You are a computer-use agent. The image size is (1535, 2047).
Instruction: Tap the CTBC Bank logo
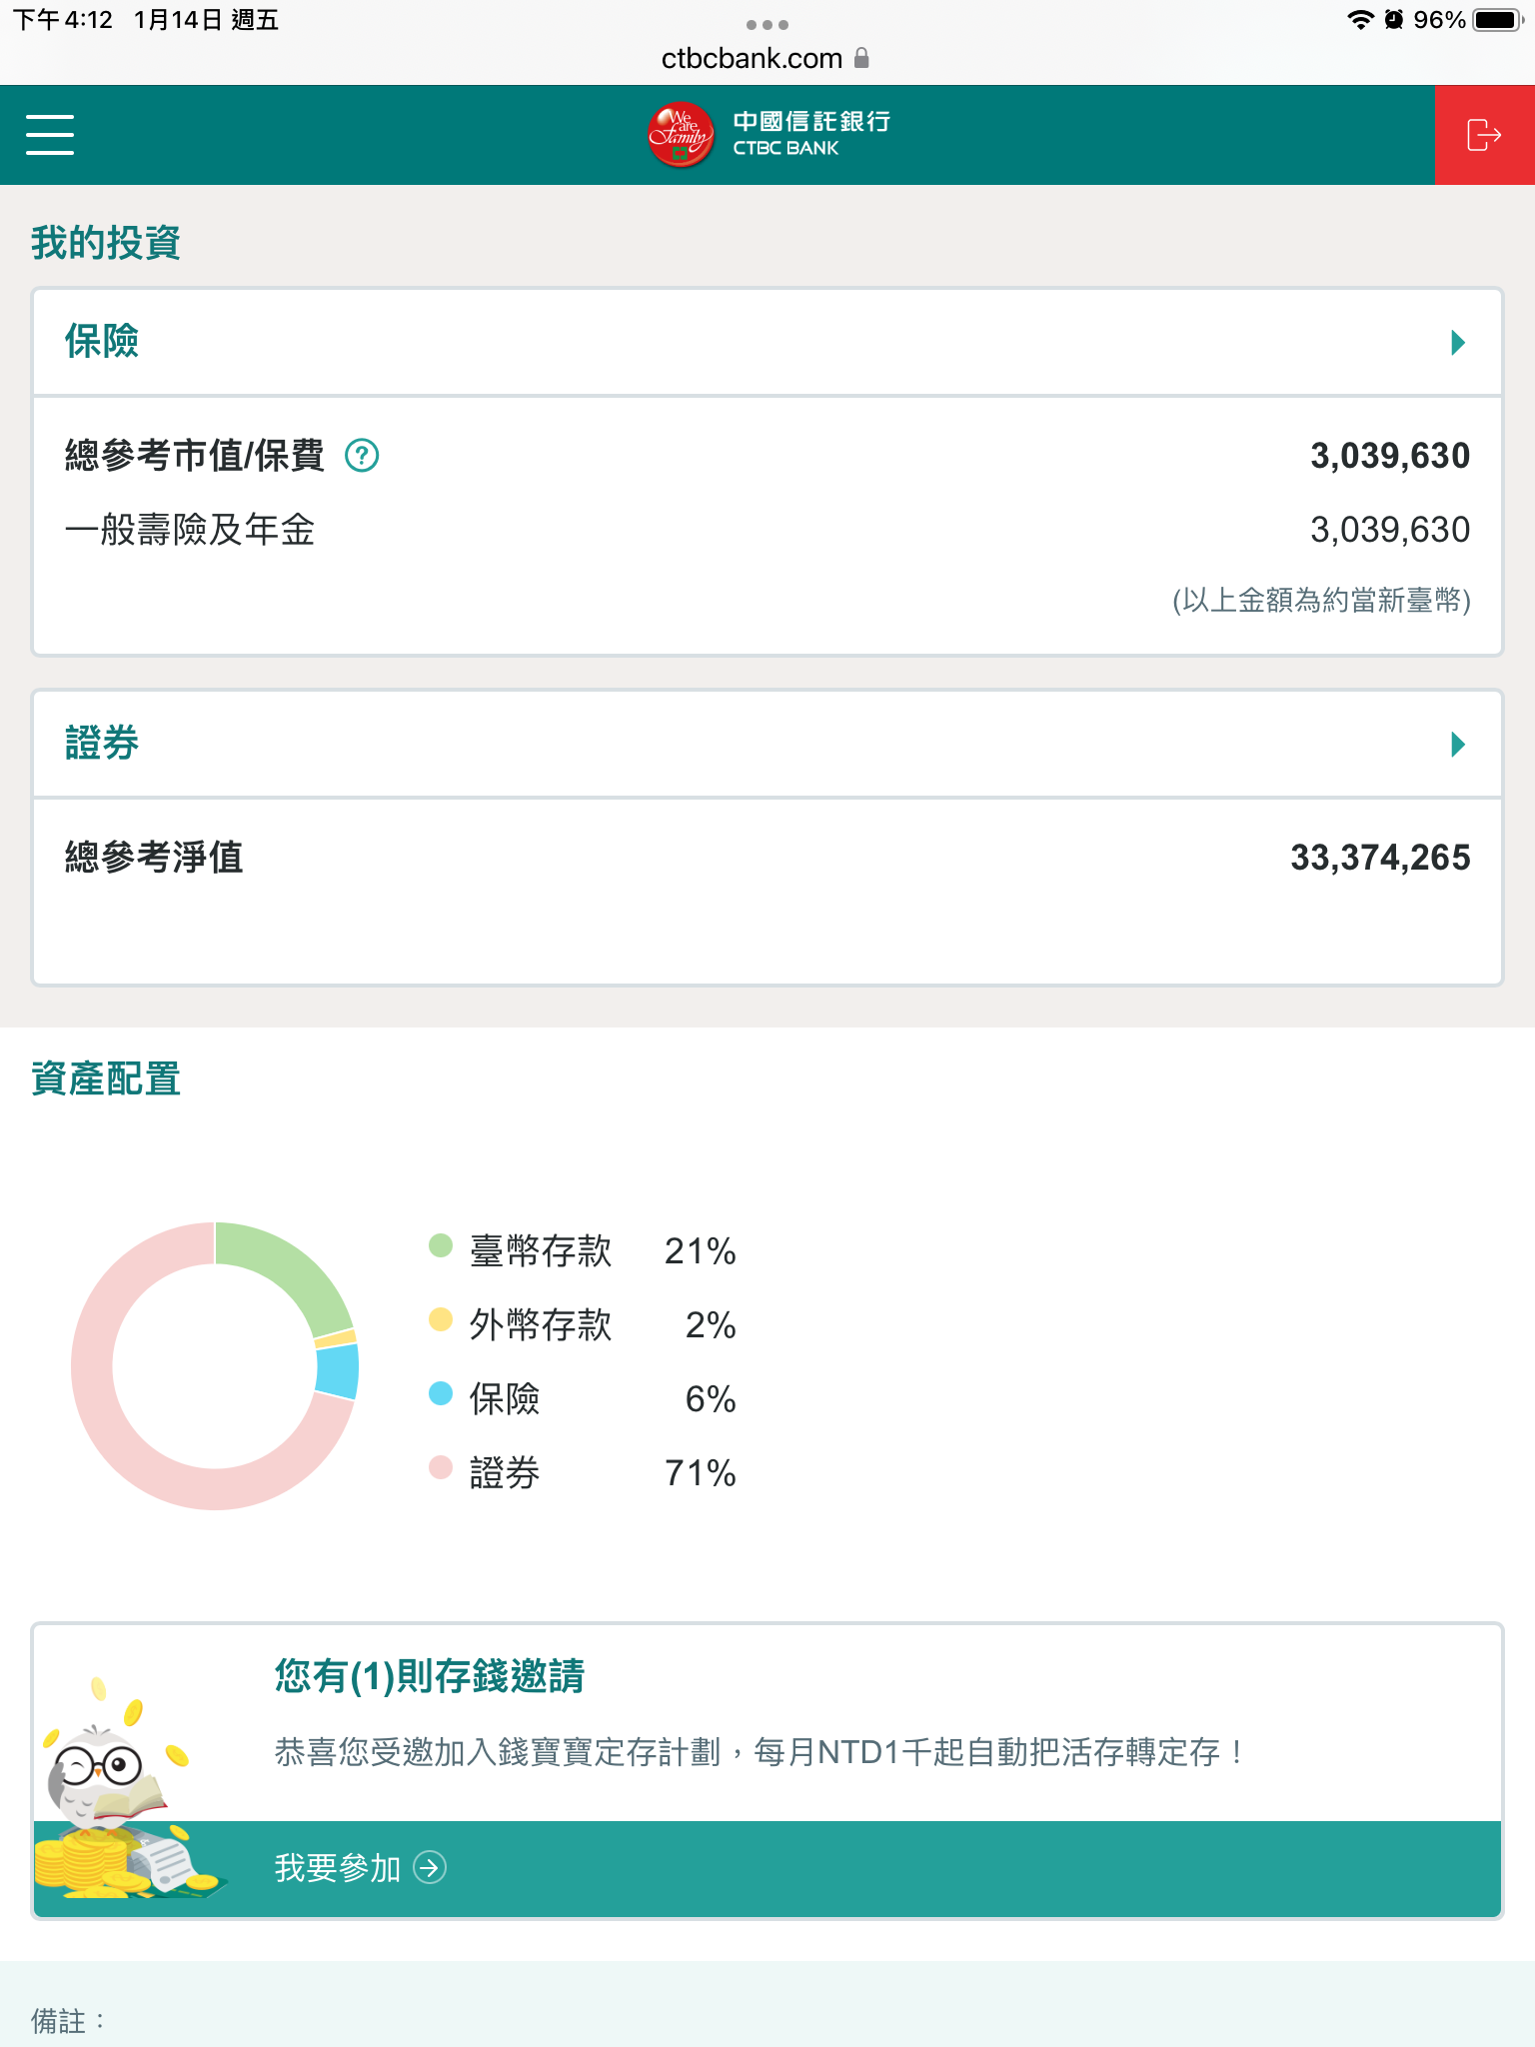tap(767, 135)
